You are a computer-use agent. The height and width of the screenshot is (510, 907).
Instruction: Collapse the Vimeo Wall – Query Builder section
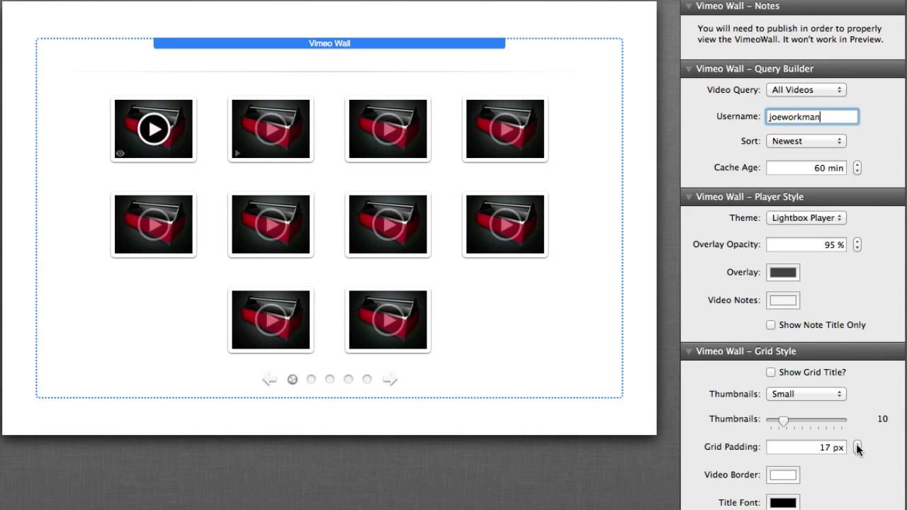(x=688, y=69)
